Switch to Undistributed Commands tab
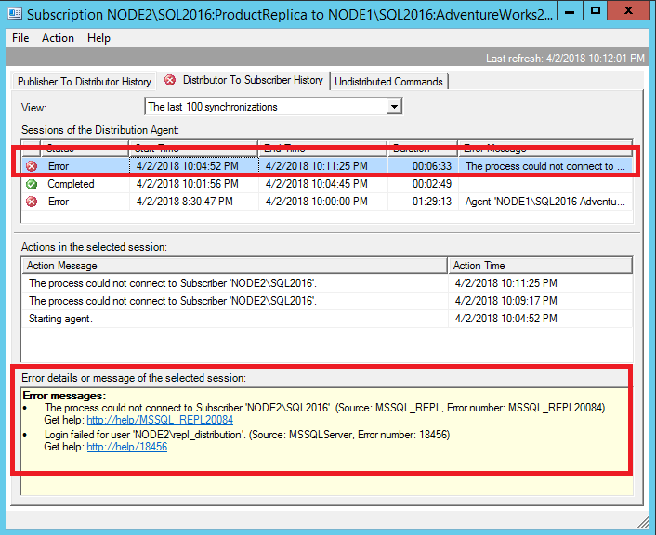 pos(388,82)
